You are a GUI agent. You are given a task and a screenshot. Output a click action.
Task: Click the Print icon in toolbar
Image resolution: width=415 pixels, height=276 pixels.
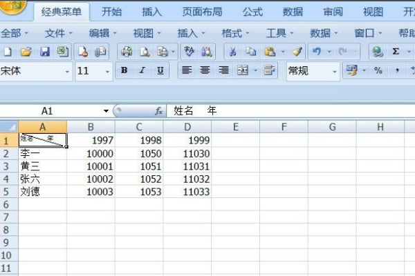[x=127, y=52]
